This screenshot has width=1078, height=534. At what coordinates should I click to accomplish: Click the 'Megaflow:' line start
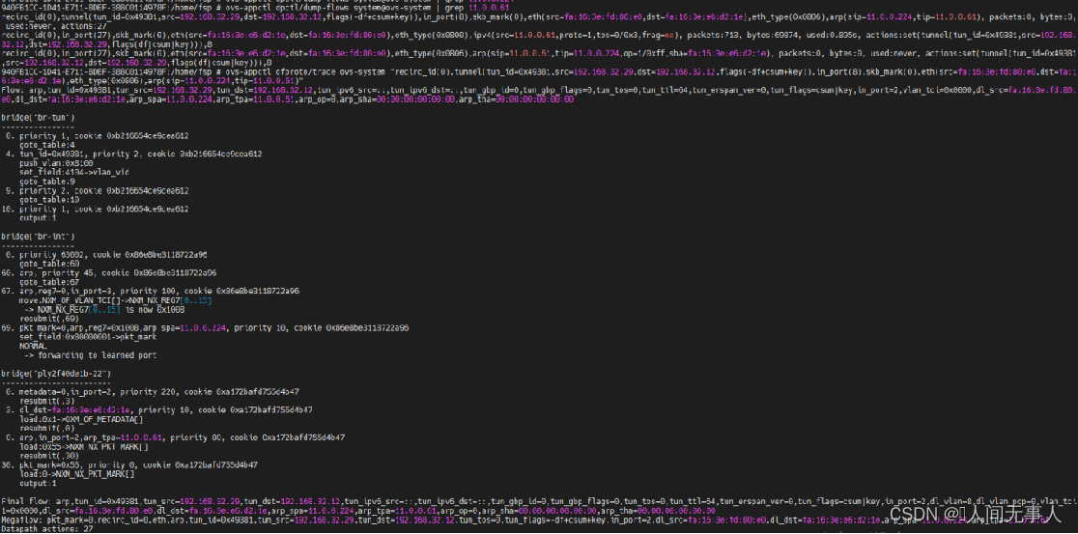coord(21,519)
